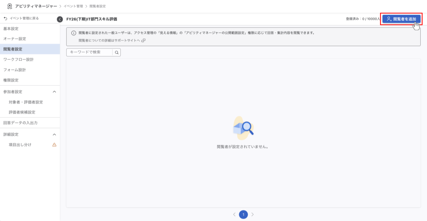Click the イベント管理 breadcrumb
Screen dimensions: 427x221
[x=73, y=6]
